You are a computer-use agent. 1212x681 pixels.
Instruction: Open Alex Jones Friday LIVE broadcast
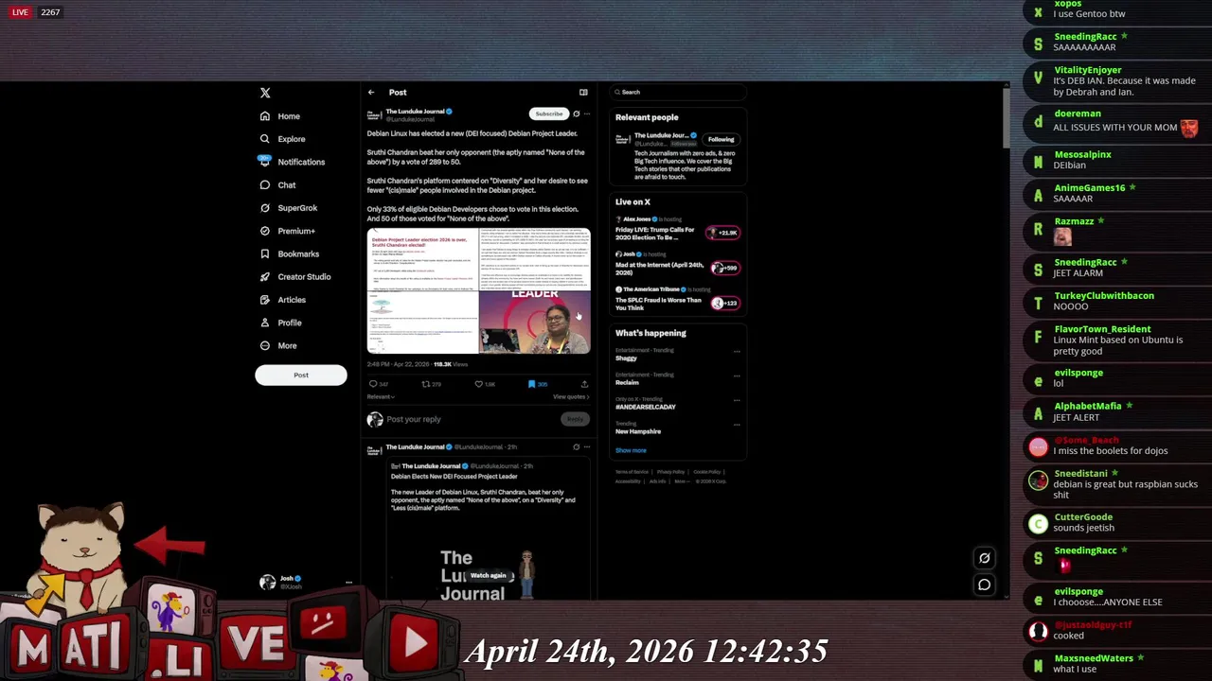[655, 233]
